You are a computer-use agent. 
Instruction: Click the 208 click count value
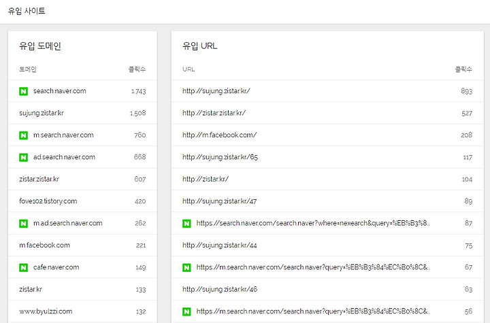click(x=466, y=135)
